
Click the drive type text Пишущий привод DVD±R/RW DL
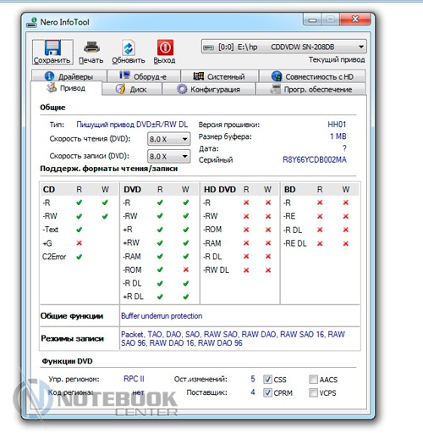(132, 125)
